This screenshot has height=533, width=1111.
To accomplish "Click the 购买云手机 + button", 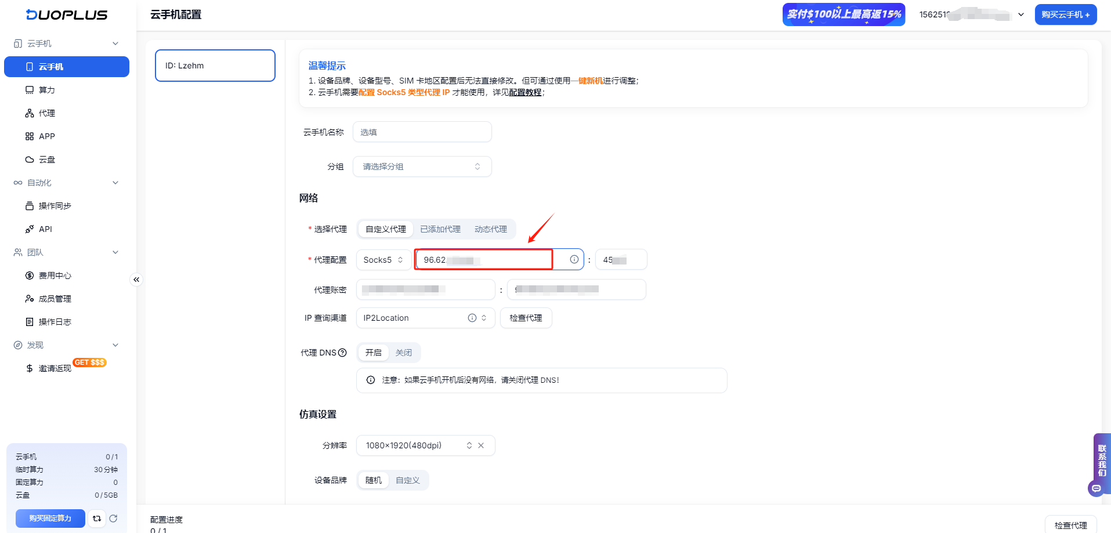I will [1066, 14].
